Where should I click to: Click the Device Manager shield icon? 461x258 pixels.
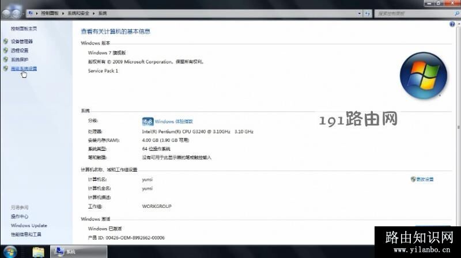(x=6, y=41)
